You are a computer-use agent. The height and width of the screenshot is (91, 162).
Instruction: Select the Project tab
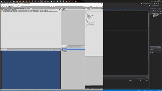point(64,46)
